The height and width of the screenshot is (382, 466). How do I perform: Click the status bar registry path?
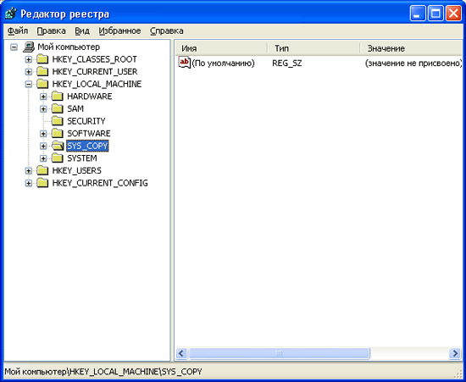click(103, 372)
